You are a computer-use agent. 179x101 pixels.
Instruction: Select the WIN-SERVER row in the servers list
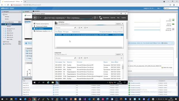coord(89,35)
